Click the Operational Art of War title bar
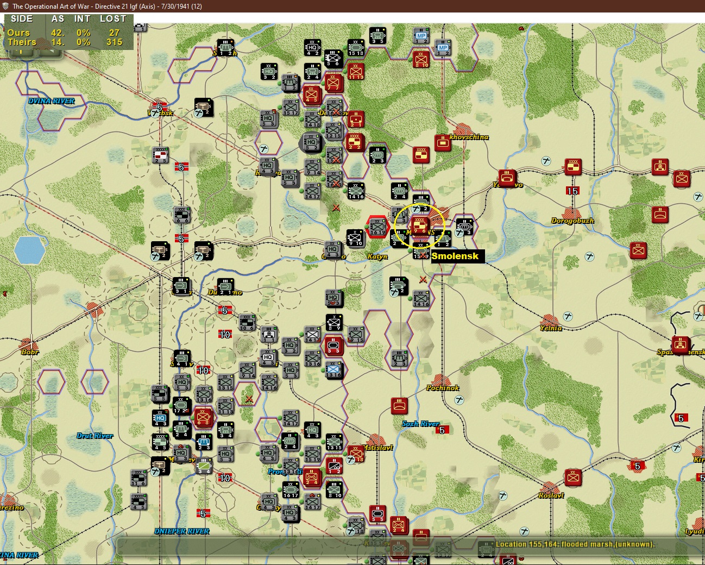This screenshot has width=705, height=565. click(352, 6)
